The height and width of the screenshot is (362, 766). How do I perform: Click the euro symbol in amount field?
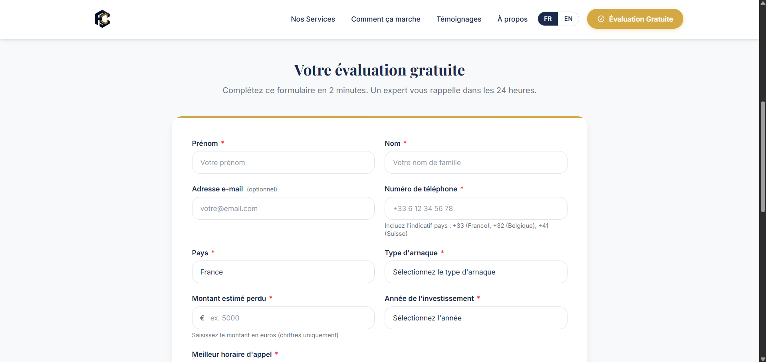click(x=202, y=318)
